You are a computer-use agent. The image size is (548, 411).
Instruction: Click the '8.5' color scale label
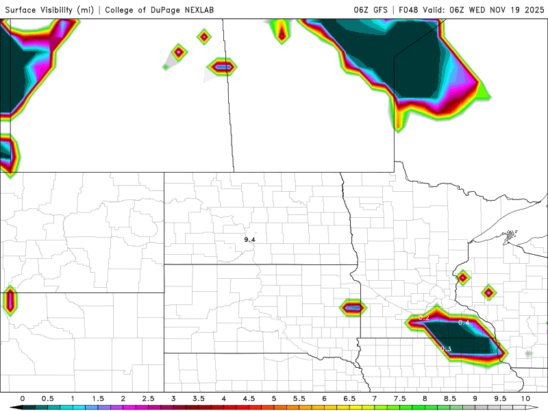[x=450, y=399]
